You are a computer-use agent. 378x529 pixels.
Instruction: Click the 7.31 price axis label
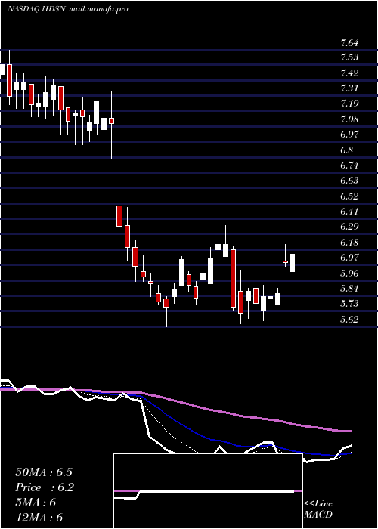(349, 88)
